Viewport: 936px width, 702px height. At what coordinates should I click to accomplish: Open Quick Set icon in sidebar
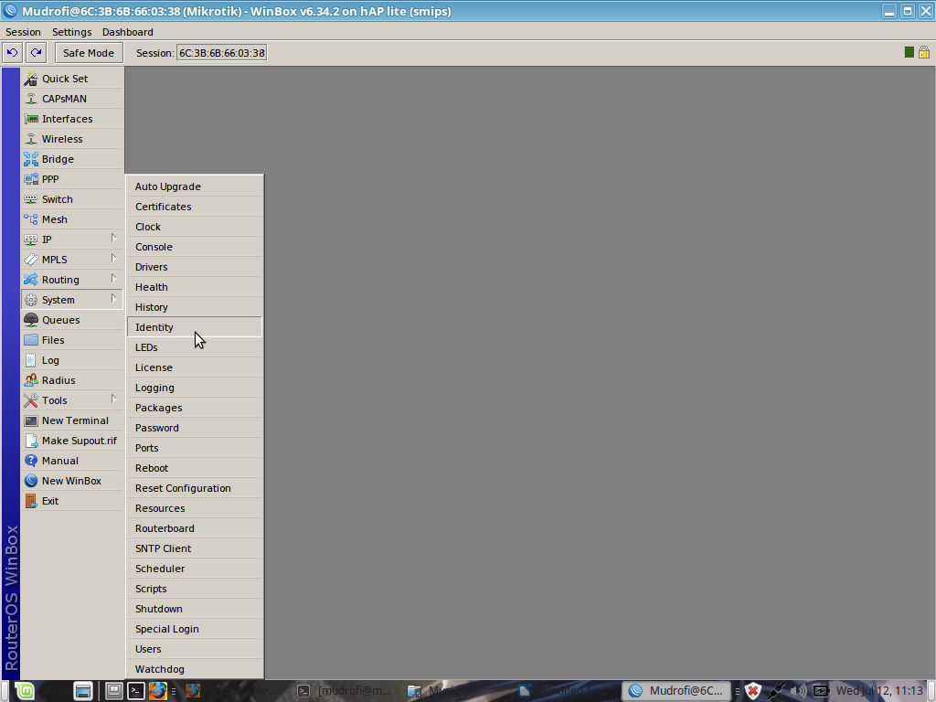pos(30,79)
